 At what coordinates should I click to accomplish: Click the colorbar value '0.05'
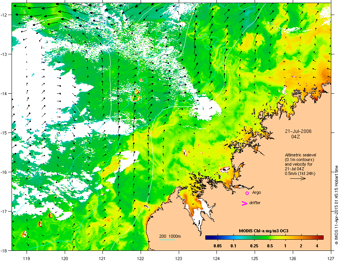click(x=218, y=246)
